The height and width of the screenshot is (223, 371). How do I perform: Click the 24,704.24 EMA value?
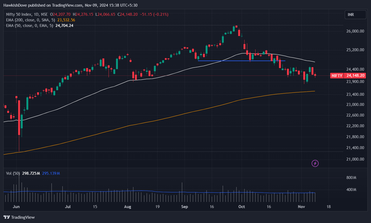64,26
